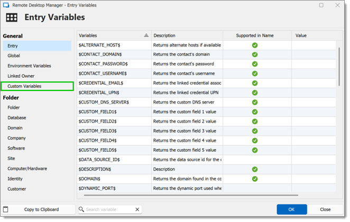This screenshot has height=222, width=350.
Task: Click 'Returns alternate hosts if available' description
Action: (187, 45)
